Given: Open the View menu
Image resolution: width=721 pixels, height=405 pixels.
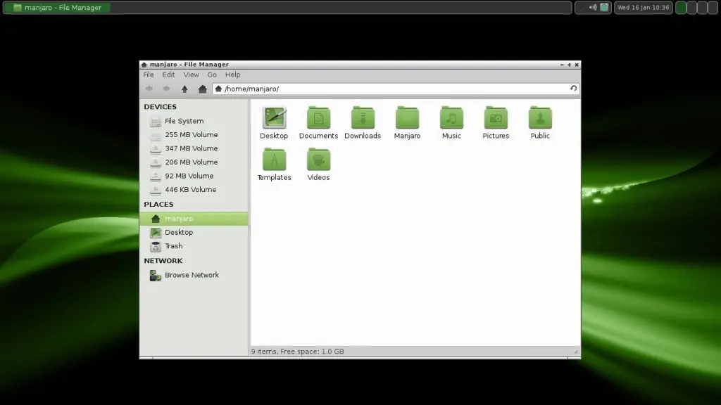Looking at the screenshot, I should [192, 75].
